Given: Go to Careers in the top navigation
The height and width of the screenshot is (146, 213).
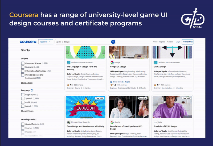Looking at the screenshot, I should (x=170, y=42).
